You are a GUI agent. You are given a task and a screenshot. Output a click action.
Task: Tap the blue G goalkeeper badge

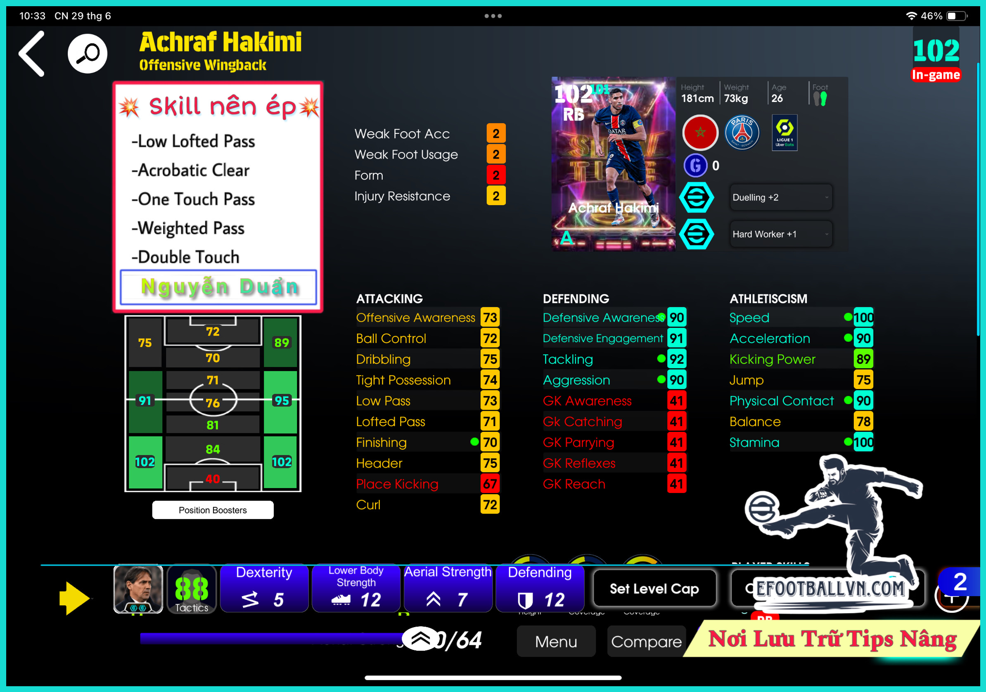tap(695, 166)
